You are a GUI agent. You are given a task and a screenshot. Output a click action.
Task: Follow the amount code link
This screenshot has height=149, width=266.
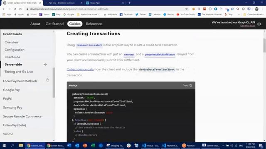tap(129, 54)
